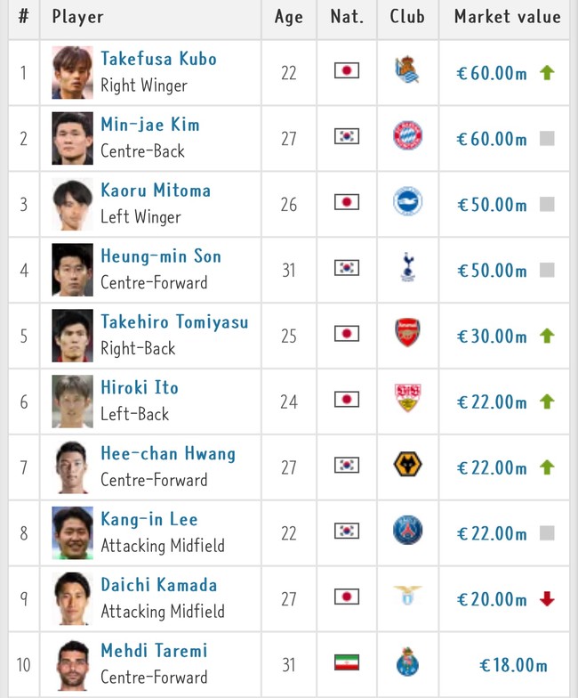Viewport: 578px width, 698px height.
Task: Click red down arrow beside Kamada's value
Action: pyautogui.click(x=547, y=599)
